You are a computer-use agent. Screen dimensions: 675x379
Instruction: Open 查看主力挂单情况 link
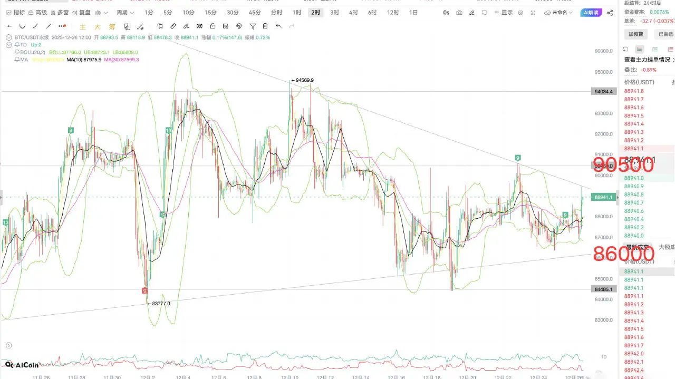tap(649, 60)
